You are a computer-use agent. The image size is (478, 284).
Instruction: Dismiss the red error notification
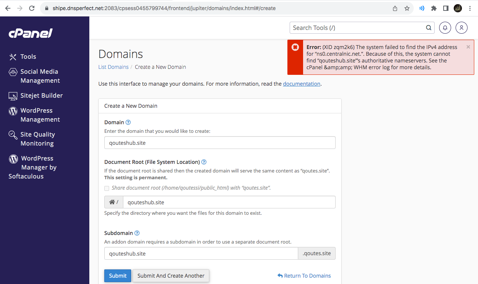point(468,47)
